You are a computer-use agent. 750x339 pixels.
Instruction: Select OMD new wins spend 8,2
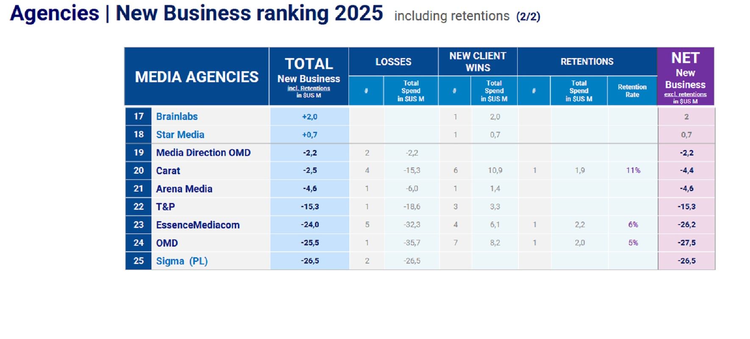[495, 243]
